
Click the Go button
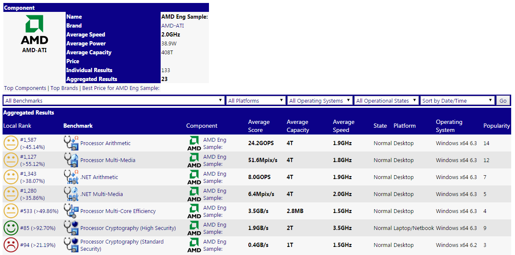tap(503, 101)
